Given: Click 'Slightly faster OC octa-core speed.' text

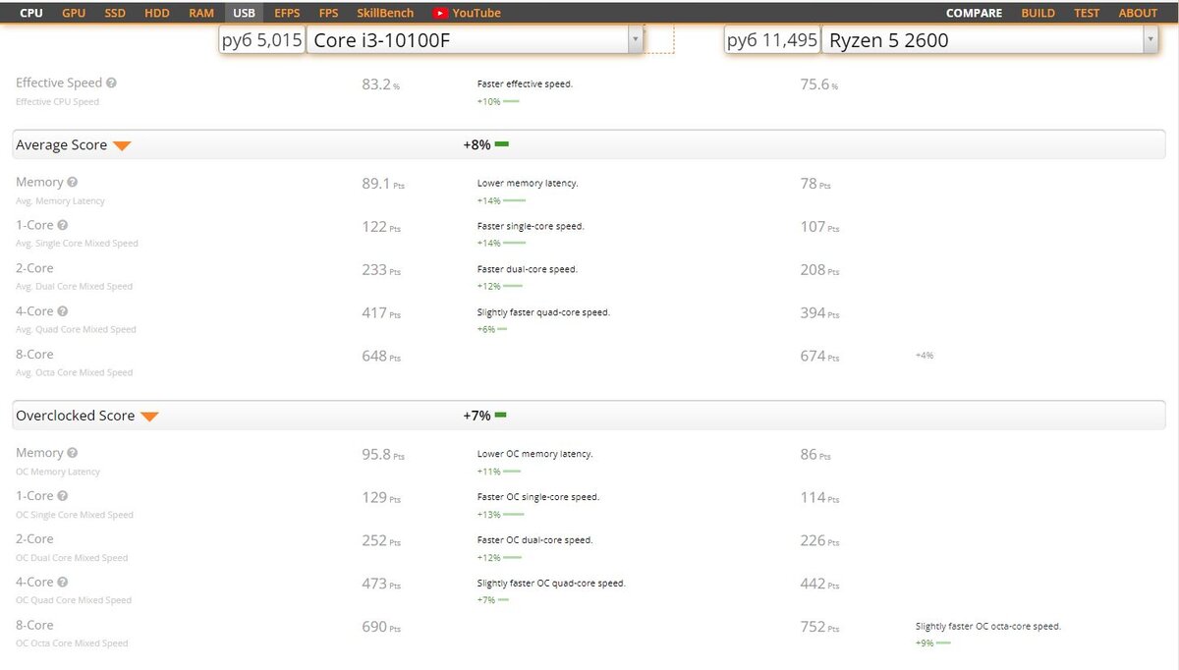Looking at the screenshot, I should point(988,626).
